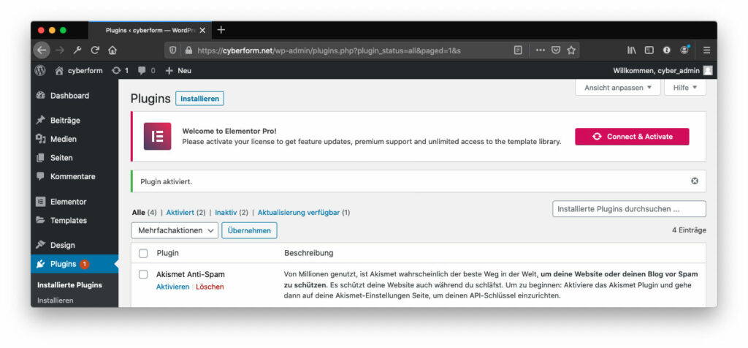Screen dimensions: 748x348
Task: Open Plugins sidebar item
Action: click(x=75, y=263)
